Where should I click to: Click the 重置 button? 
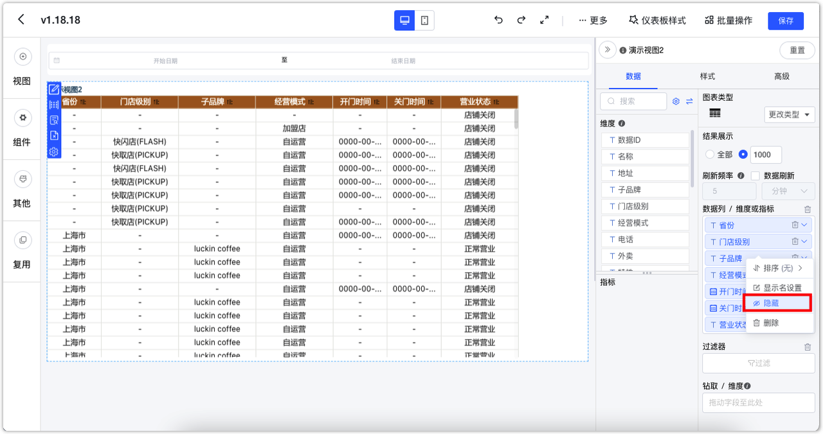[797, 50]
